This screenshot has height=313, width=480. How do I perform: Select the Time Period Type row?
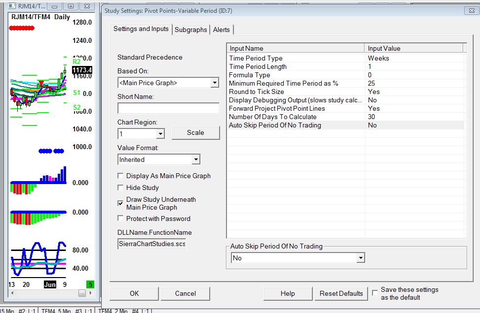click(346, 58)
